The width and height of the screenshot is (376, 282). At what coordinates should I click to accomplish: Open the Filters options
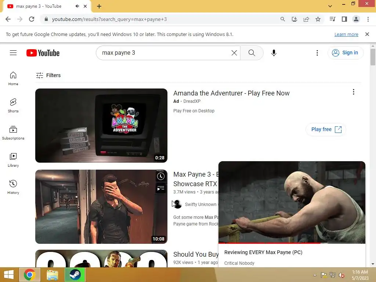click(48, 75)
